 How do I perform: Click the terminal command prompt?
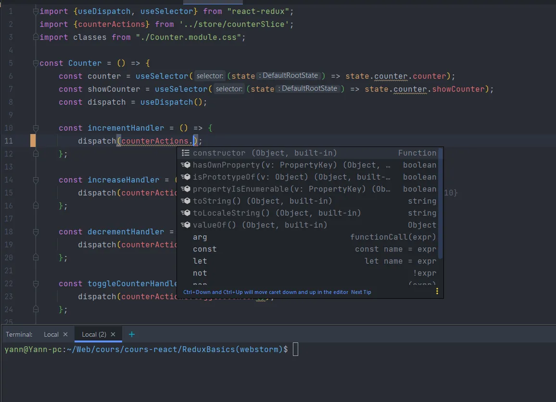(146, 350)
